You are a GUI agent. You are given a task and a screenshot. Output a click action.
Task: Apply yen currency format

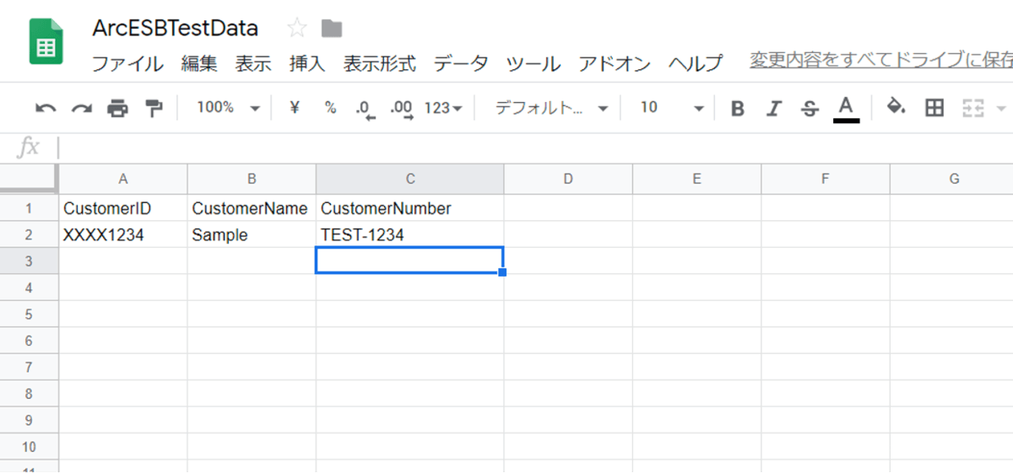pyautogui.click(x=295, y=108)
